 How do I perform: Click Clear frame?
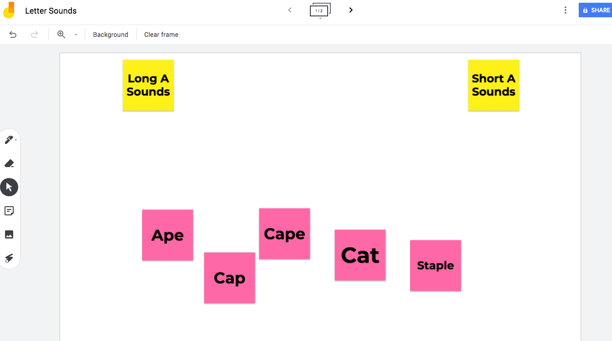coord(161,35)
